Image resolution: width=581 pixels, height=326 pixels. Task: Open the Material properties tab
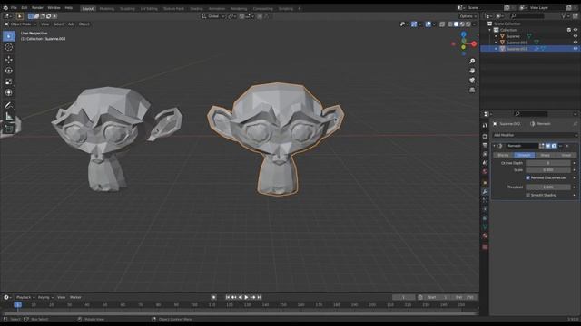(x=485, y=235)
